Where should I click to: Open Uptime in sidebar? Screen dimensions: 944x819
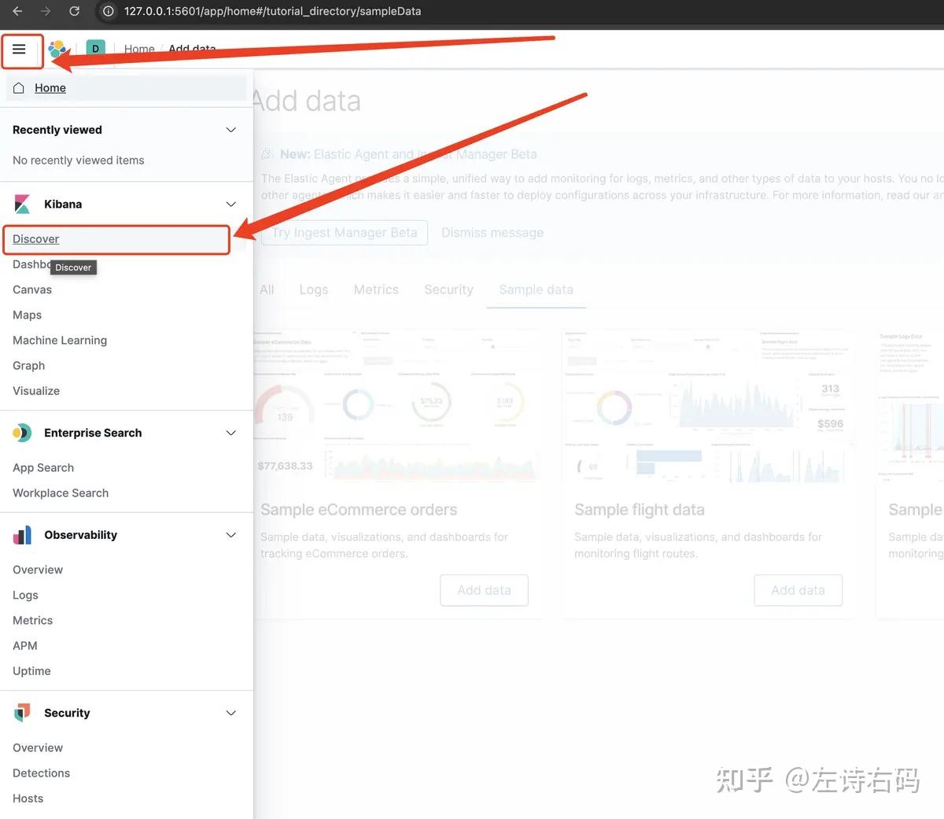click(31, 670)
